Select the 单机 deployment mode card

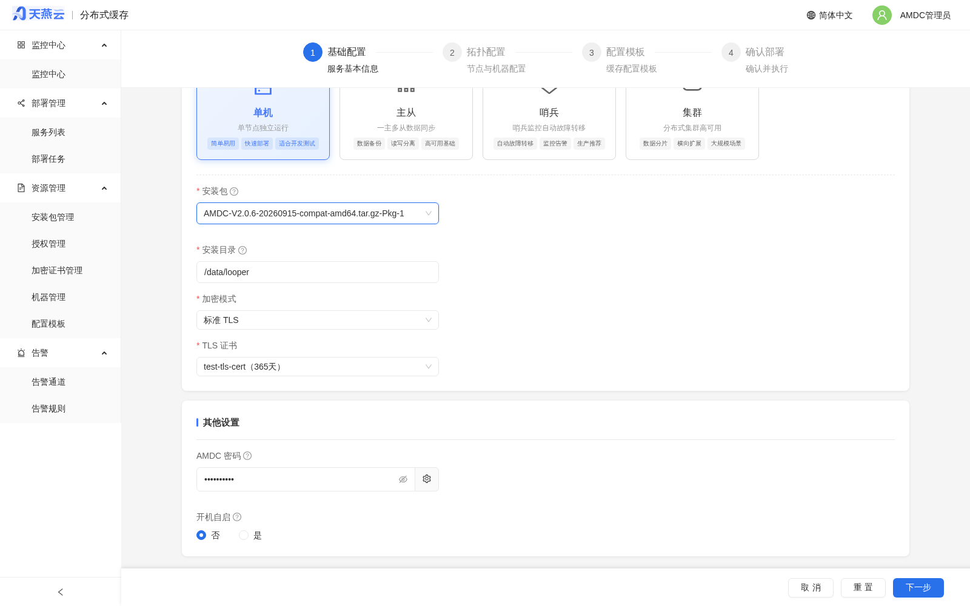tap(263, 124)
